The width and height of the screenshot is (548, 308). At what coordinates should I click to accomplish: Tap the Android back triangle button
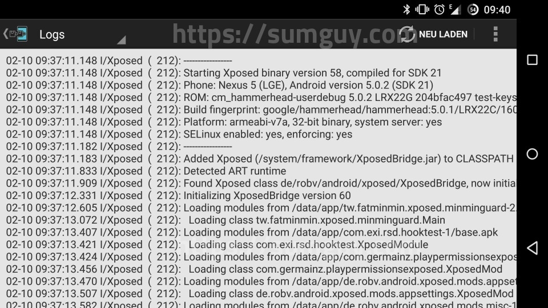click(x=532, y=248)
